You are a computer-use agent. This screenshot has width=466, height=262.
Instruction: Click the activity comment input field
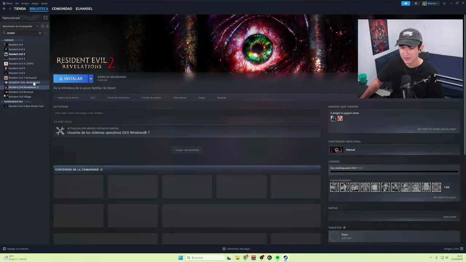tap(187, 113)
